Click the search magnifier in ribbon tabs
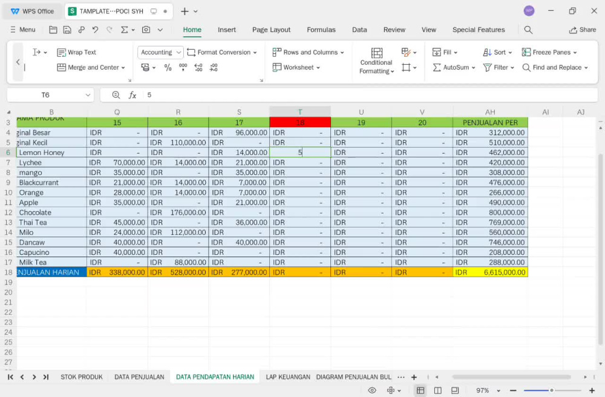 point(528,30)
